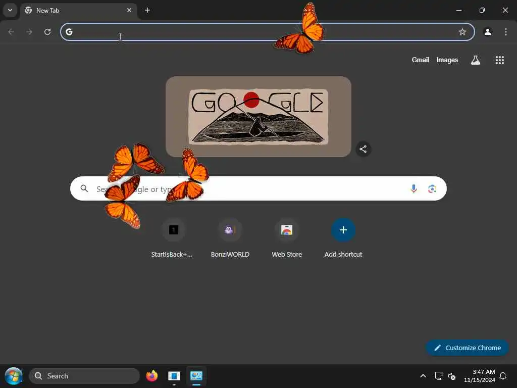Open Search Labs flask icon
Screen dimensions: 517x388
coord(476,60)
